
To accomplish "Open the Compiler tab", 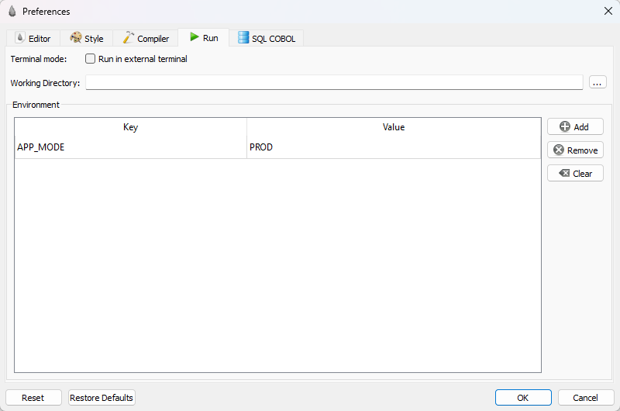I will coord(146,39).
